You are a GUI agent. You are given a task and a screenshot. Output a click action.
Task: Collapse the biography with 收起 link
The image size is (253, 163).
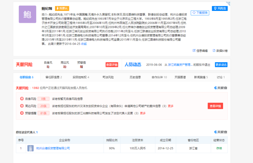point(84,44)
